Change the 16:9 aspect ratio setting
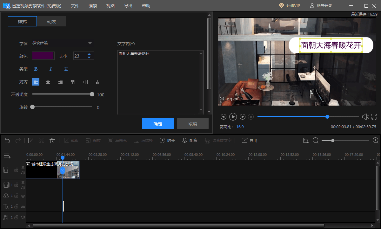381x229 pixels. click(240, 127)
